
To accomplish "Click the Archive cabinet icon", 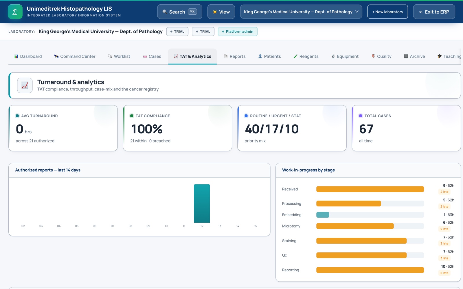I will 406,56.
